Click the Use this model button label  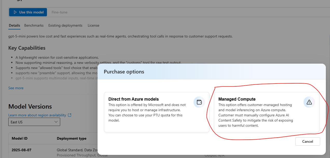tap(31, 12)
